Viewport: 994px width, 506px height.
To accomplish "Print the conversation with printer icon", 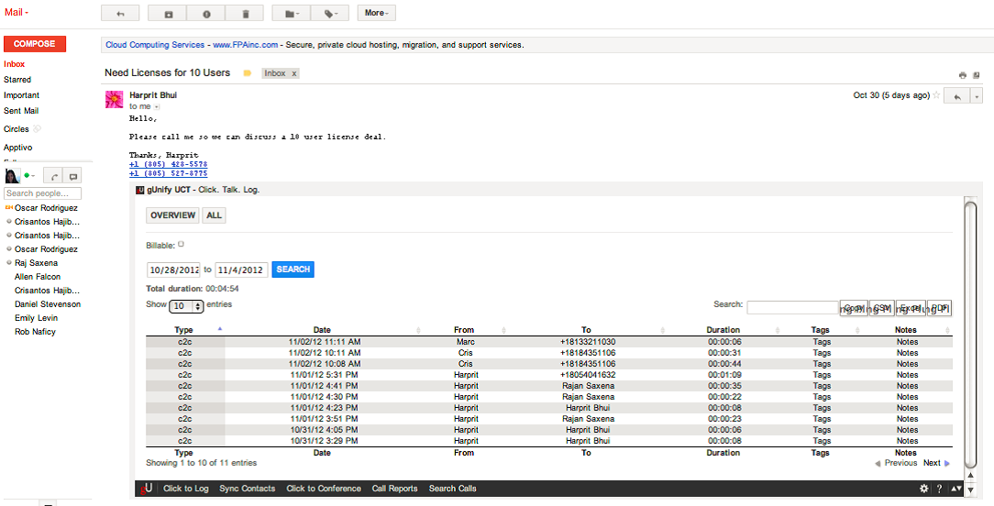I will point(963,75).
